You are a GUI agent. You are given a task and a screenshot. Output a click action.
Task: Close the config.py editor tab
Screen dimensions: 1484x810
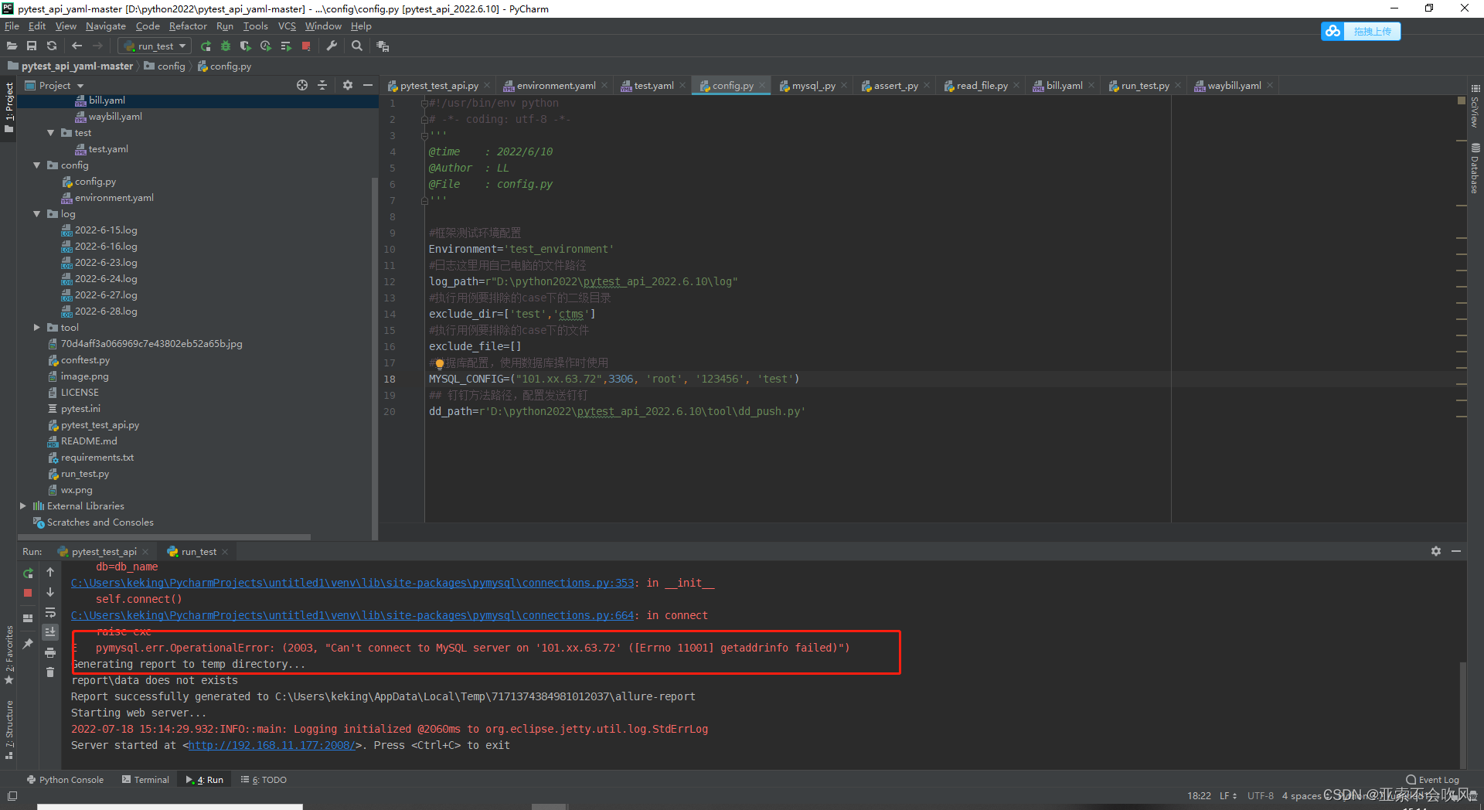[762, 86]
